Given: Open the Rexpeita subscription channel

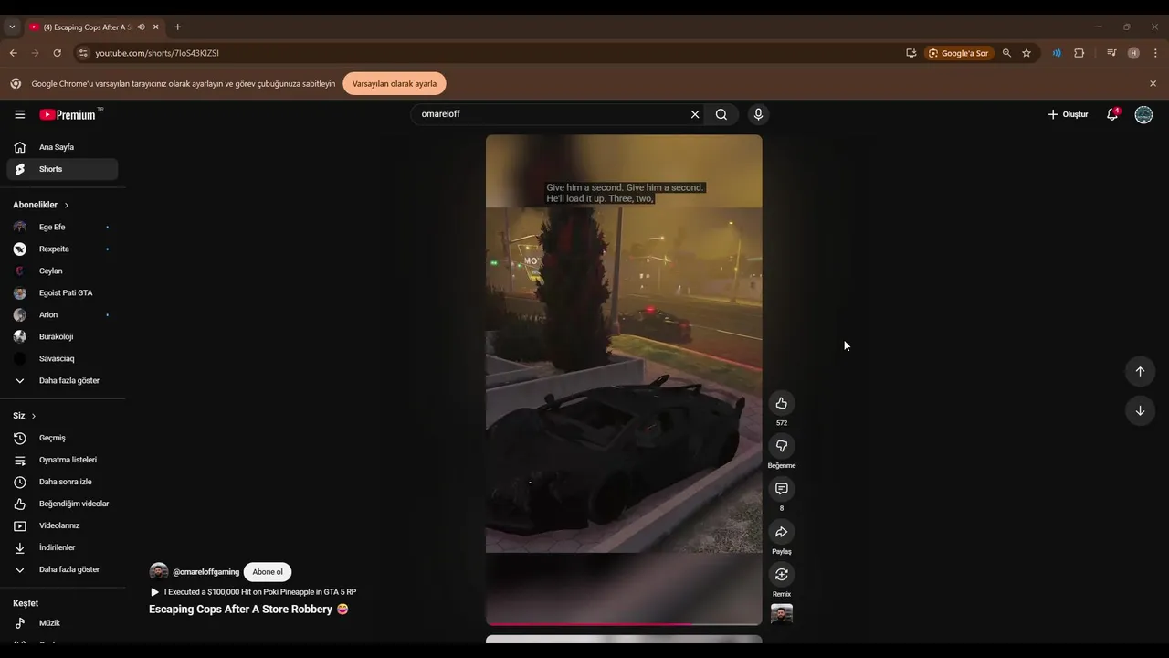Looking at the screenshot, I should (62, 249).
